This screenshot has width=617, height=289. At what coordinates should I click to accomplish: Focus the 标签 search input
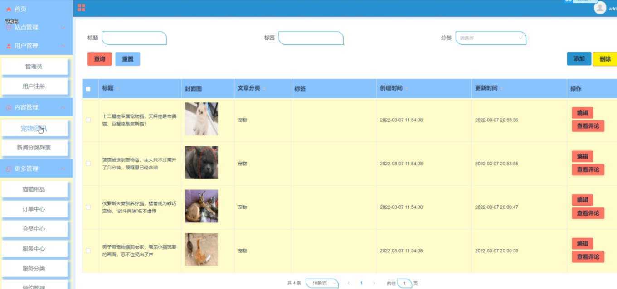[311, 38]
